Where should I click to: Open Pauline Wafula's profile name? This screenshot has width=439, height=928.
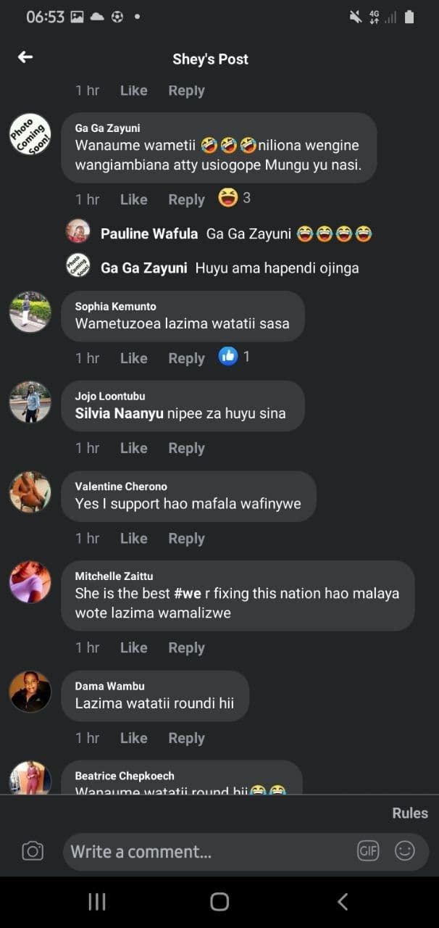click(149, 233)
